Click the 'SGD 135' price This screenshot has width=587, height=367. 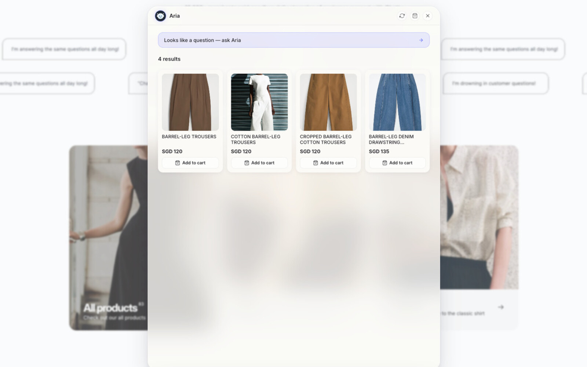pyautogui.click(x=379, y=151)
